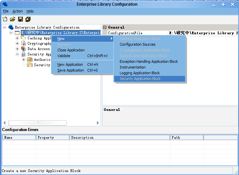
Task: Sort errors by Path column header
Action: pyautogui.click(x=187, y=137)
